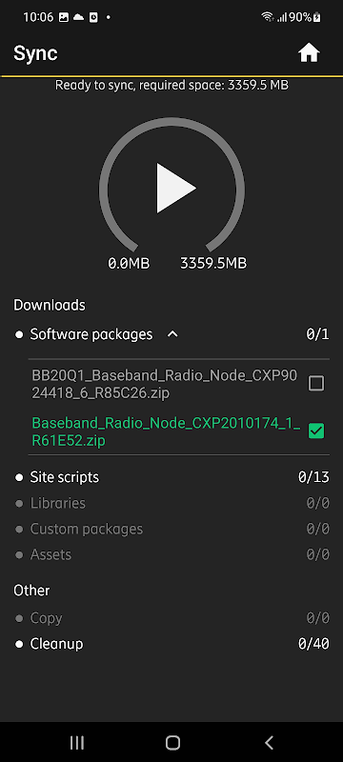Tap the Copy row under Other
The image size is (343, 762).
coord(171,618)
